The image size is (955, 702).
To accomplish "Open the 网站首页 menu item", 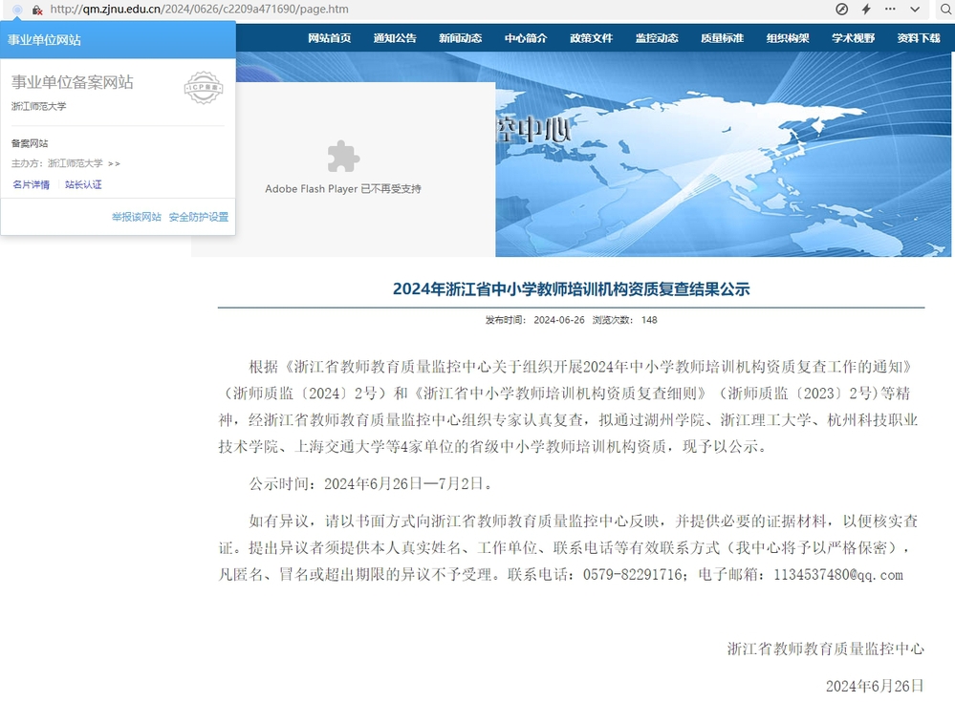I will [329, 38].
